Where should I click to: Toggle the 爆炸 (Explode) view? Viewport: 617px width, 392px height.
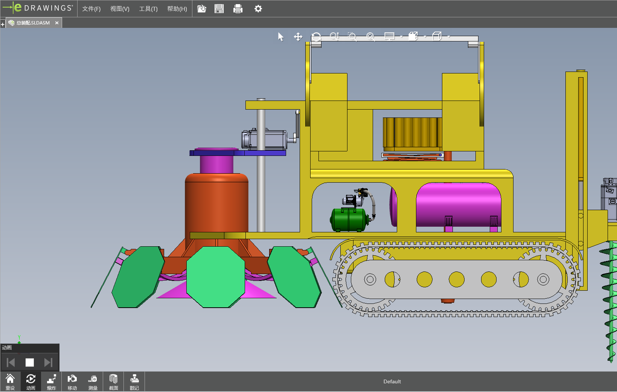click(52, 382)
